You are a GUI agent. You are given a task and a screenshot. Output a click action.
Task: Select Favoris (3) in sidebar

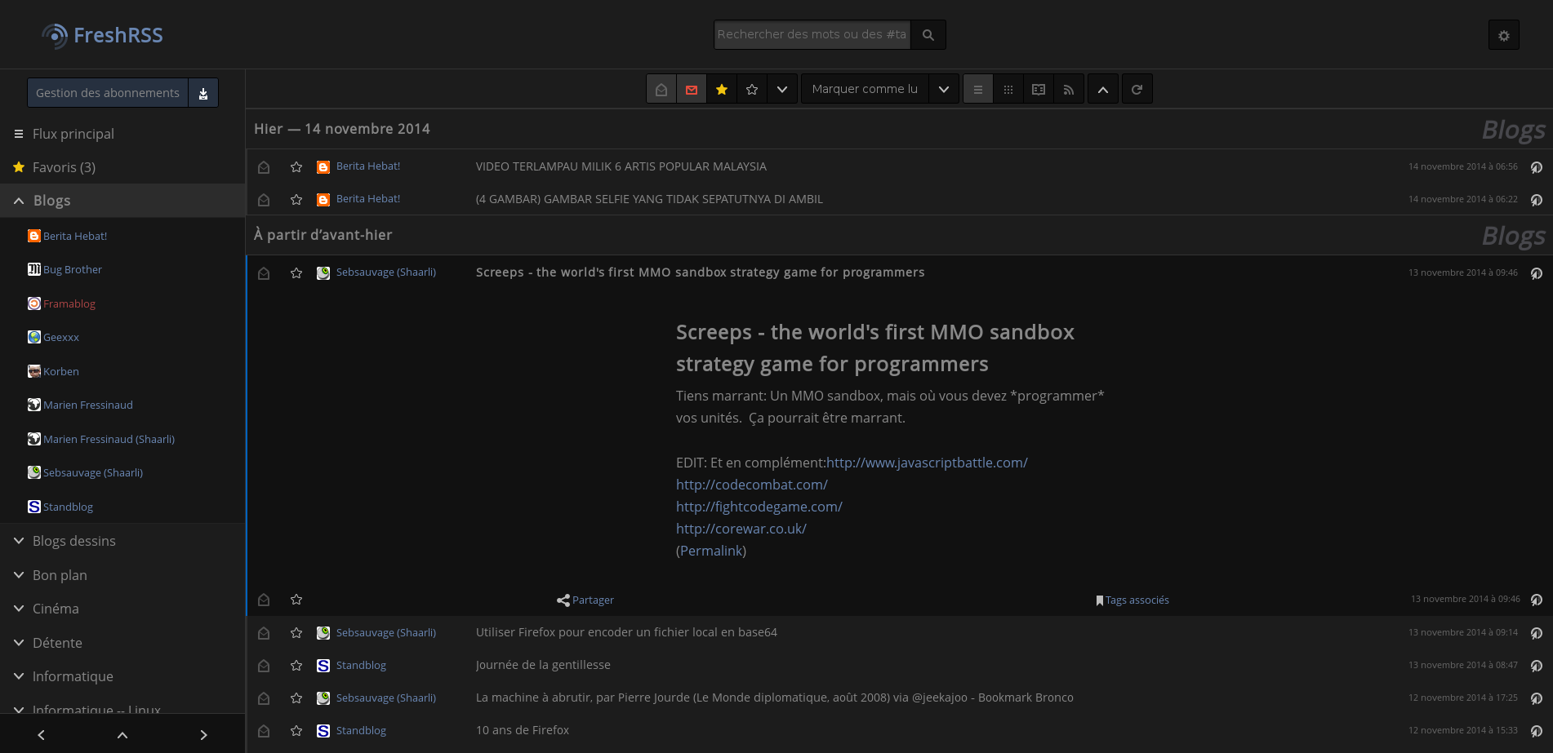pyautogui.click(x=64, y=167)
